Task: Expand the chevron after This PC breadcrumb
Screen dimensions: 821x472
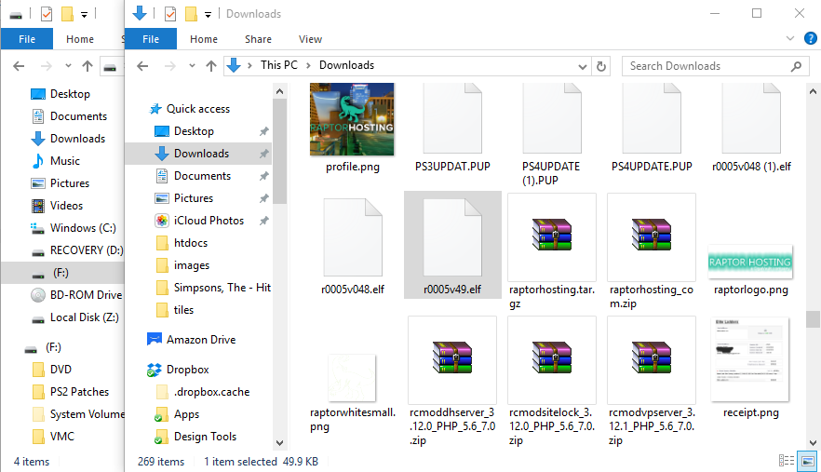Action: coord(308,65)
